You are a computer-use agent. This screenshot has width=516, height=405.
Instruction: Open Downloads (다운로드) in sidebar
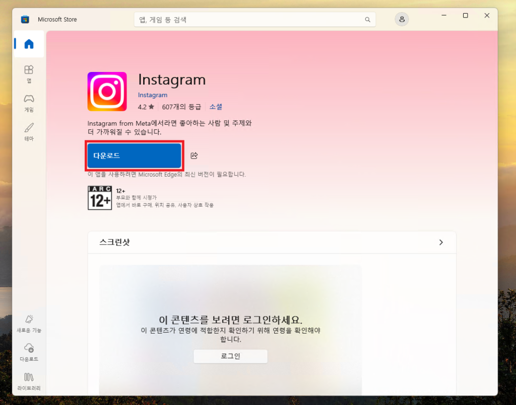click(x=29, y=352)
